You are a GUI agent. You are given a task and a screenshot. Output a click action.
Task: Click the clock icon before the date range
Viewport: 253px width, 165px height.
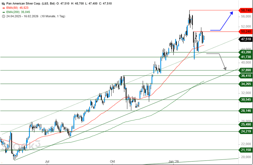click(3, 16)
